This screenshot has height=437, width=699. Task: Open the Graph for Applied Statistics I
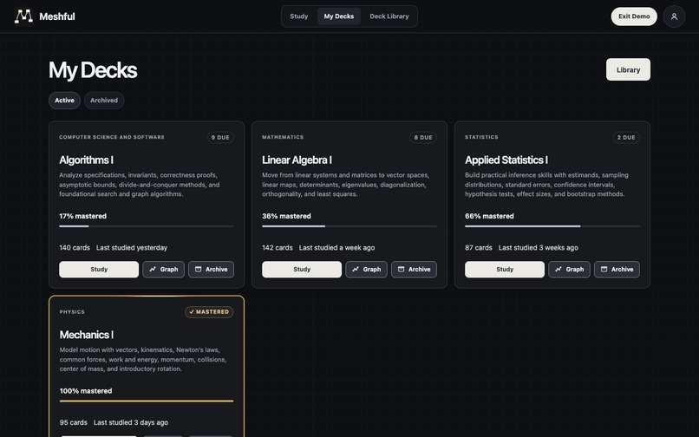[x=569, y=270]
